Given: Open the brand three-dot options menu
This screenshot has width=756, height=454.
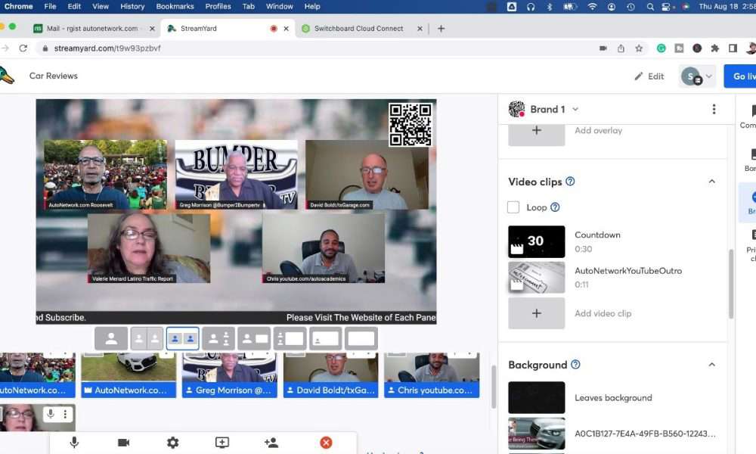Looking at the screenshot, I should [x=714, y=110].
